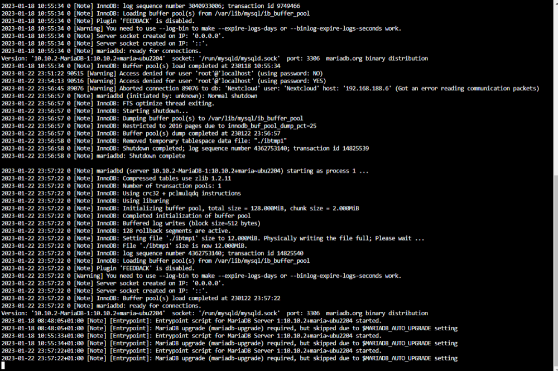The height and width of the screenshot is (371, 558).
Task: Click the vertical scrollbar thumb
Action: [x=556, y=271]
